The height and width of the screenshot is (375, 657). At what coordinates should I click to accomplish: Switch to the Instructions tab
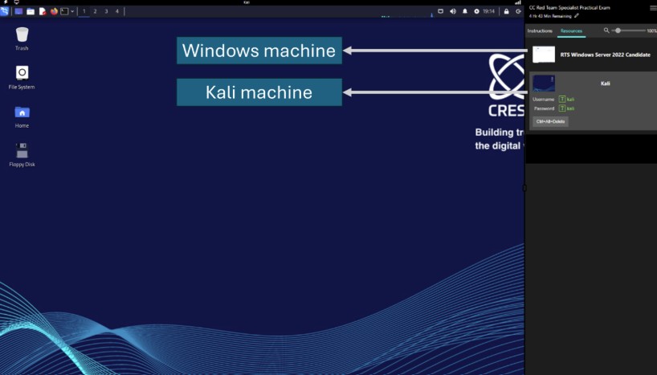540,31
